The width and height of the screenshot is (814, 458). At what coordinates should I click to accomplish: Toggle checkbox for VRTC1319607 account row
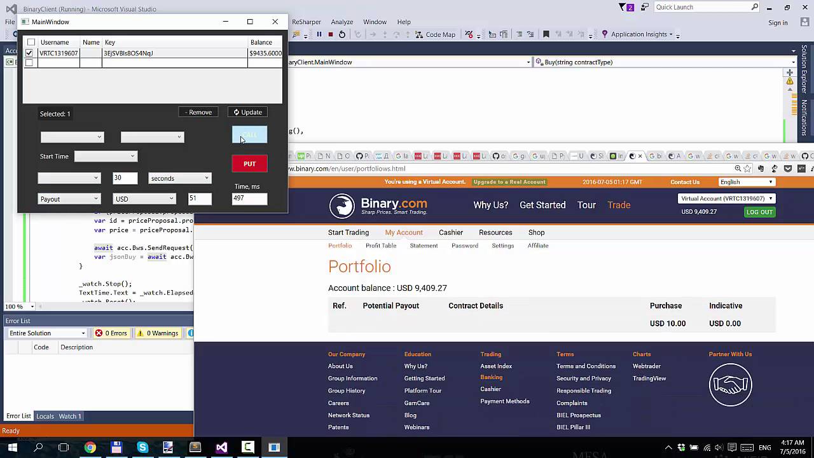(x=29, y=53)
